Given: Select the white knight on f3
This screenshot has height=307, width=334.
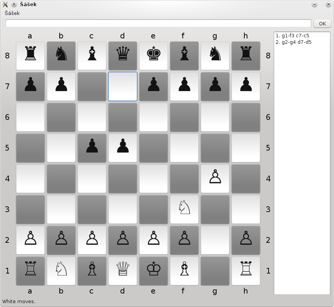Looking at the screenshot, I should (184, 209).
